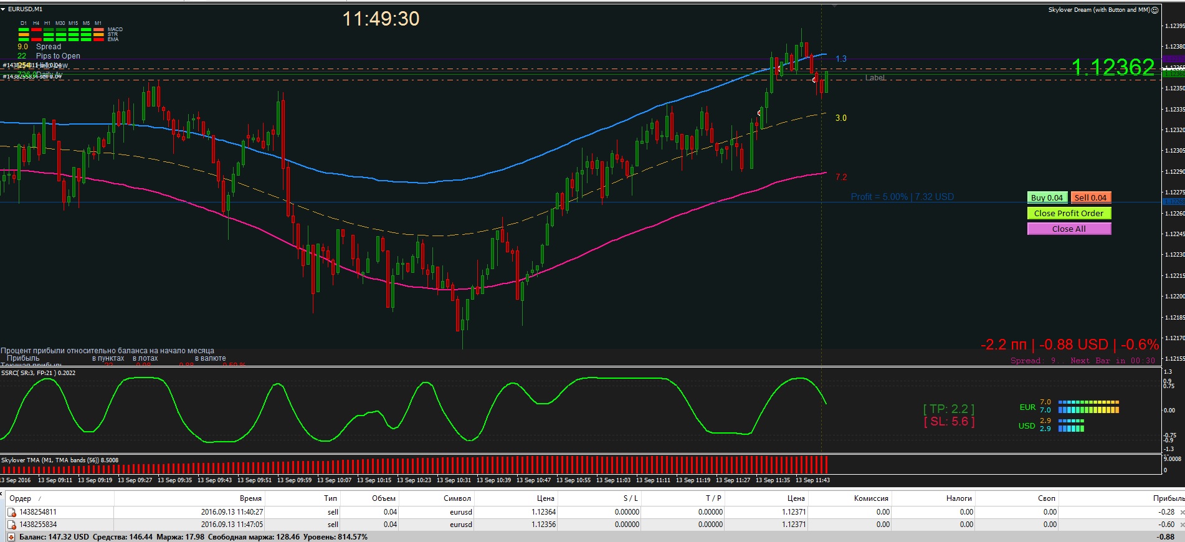Click the chart object named Label

click(x=875, y=78)
